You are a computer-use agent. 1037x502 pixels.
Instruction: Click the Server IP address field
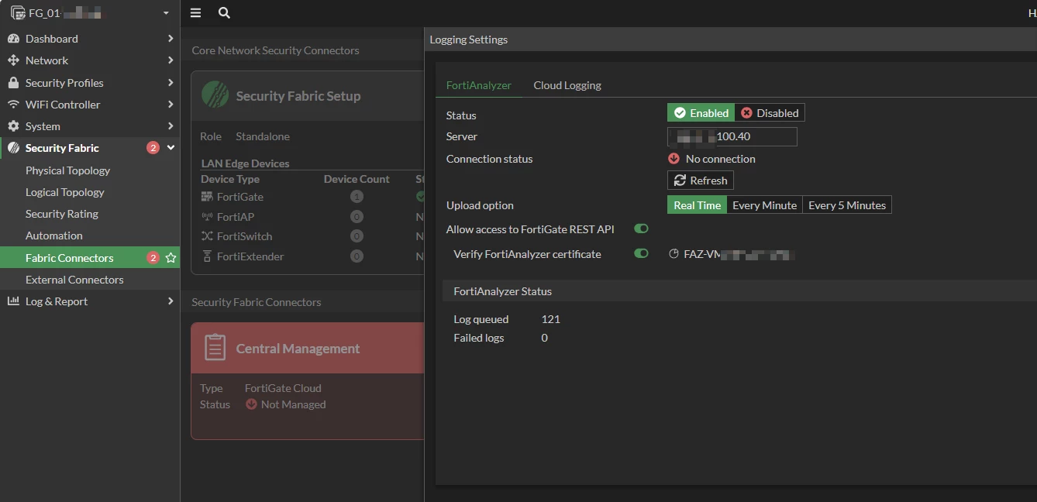click(732, 136)
